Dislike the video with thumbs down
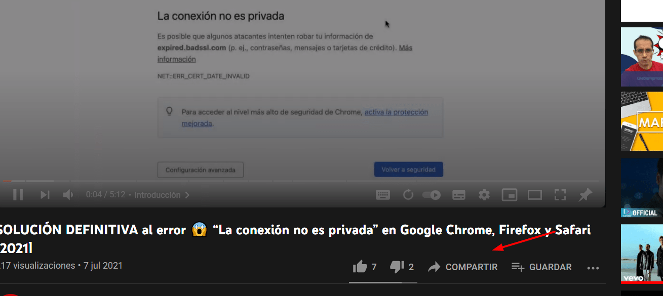663x296 pixels. (402, 267)
